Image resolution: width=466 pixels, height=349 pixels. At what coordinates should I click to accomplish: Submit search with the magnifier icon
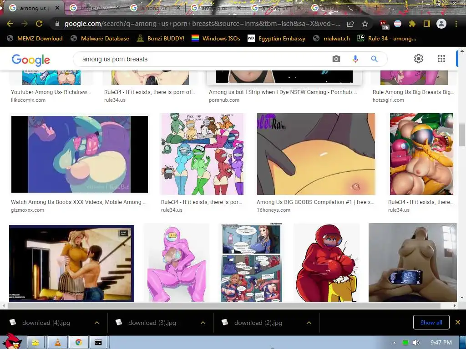(374, 59)
